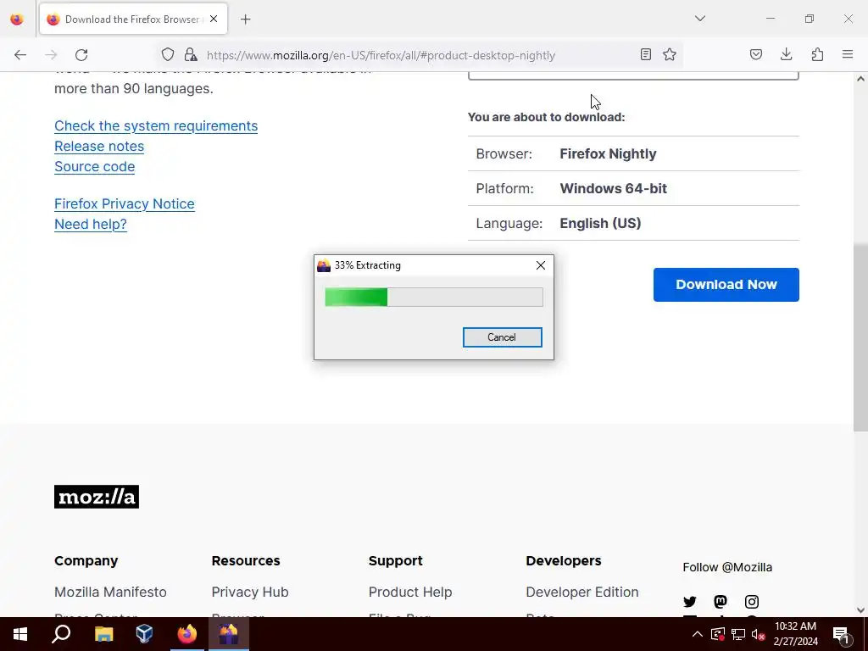Click Need help? link
The image size is (868, 651).
(91, 224)
